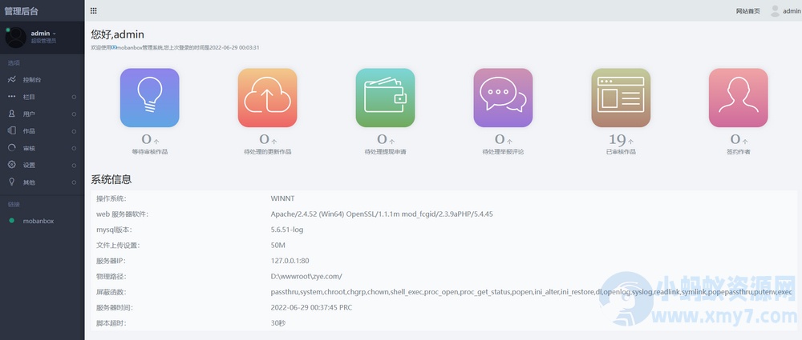Click the 管理后台 title in sidebar
The image size is (802, 340).
pyautogui.click(x=22, y=11)
